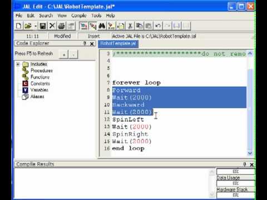The width and height of the screenshot is (267, 200).
Task: Click the Insert status bar entry
Action: 94,36
